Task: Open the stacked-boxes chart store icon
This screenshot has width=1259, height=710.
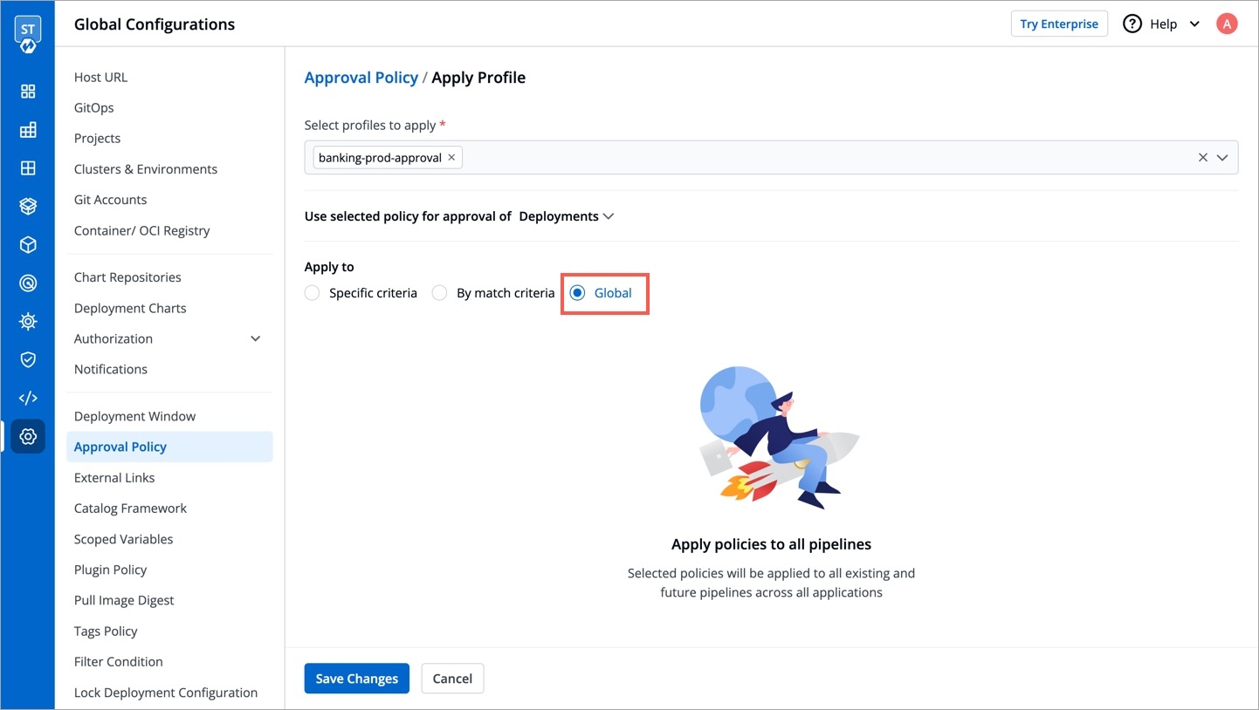Action: [28, 207]
